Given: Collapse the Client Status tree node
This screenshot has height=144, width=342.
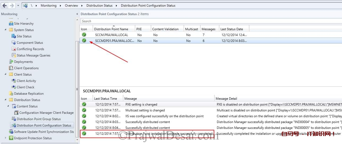Looking at the screenshot, I should pos(6,74).
